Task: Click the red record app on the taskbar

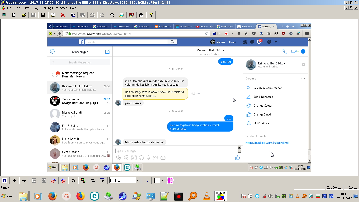Action: (178, 196)
